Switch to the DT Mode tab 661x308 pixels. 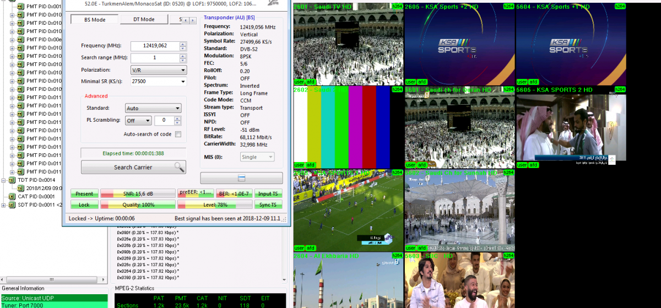(x=144, y=19)
